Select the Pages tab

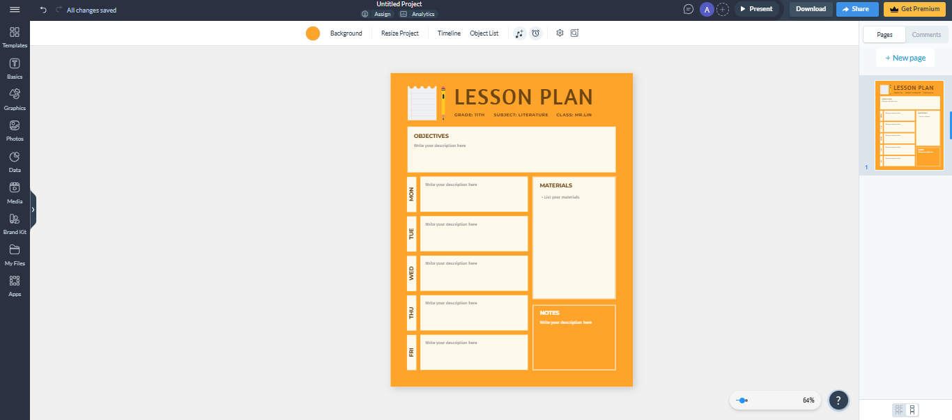[x=884, y=33]
